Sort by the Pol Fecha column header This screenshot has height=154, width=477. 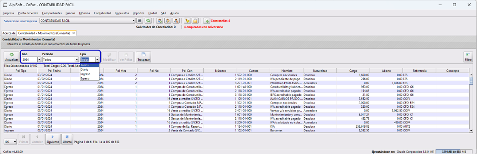pyautogui.click(x=54, y=71)
